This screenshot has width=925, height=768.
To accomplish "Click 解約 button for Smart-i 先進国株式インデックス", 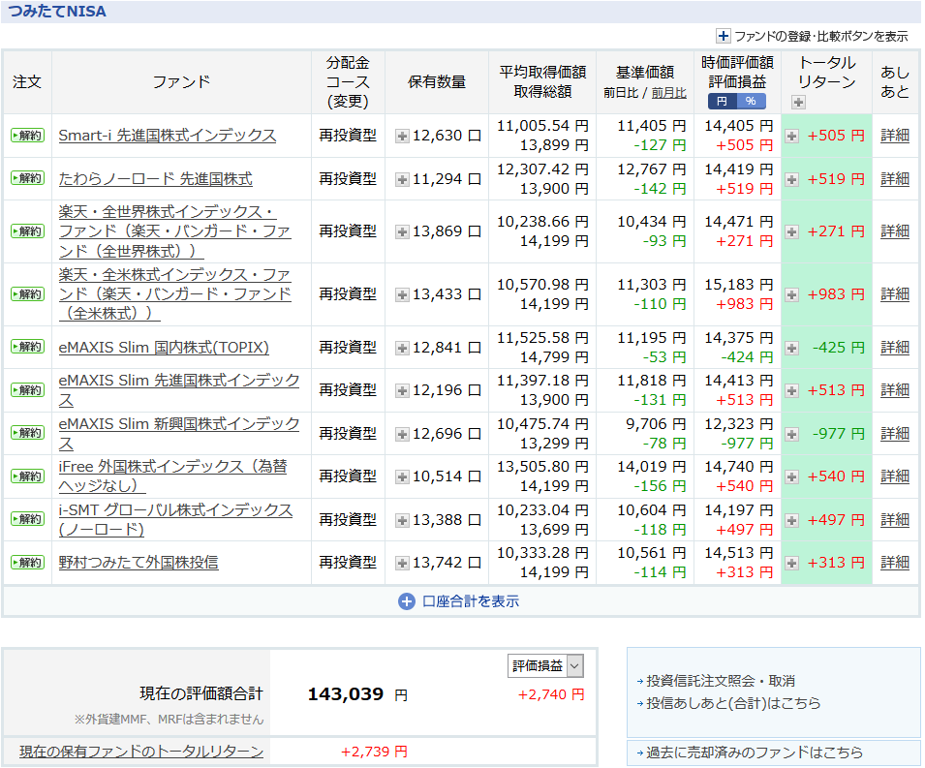I will [x=28, y=135].
